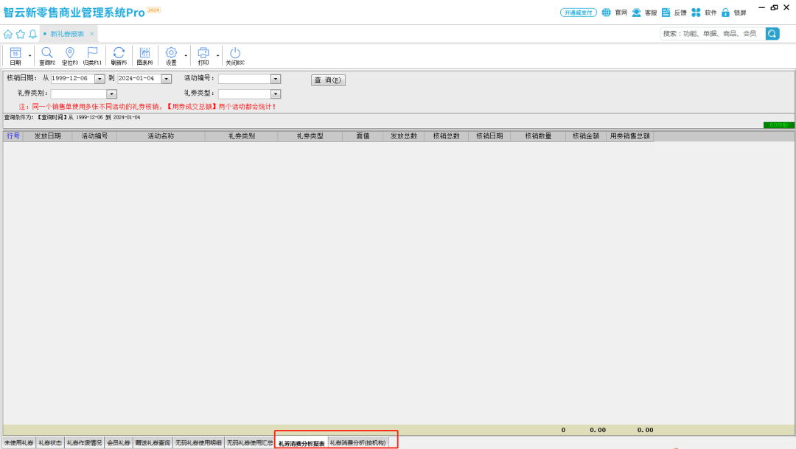Screen dimensions: 796x449
Task: Expand the 活动编号 dropdown
Action: click(x=276, y=79)
